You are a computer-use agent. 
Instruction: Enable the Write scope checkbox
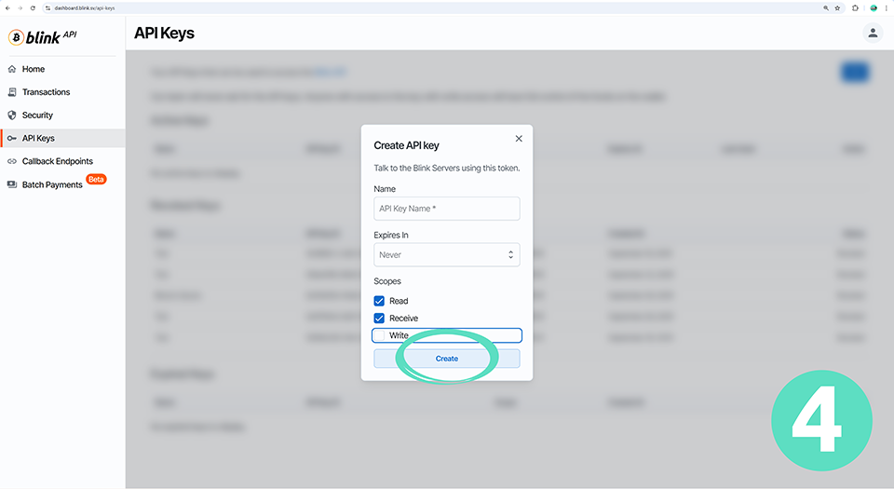(380, 335)
